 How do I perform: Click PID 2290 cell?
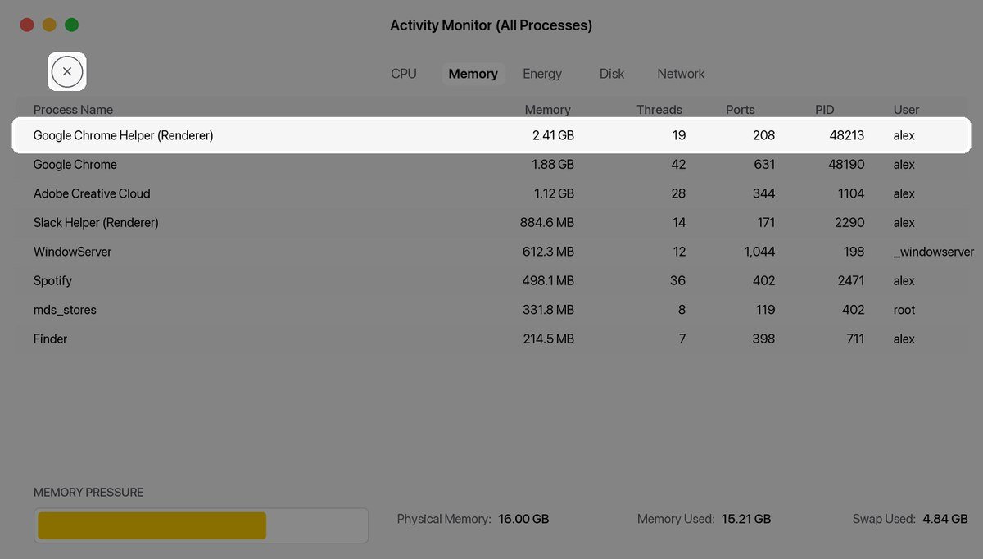tap(849, 223)
